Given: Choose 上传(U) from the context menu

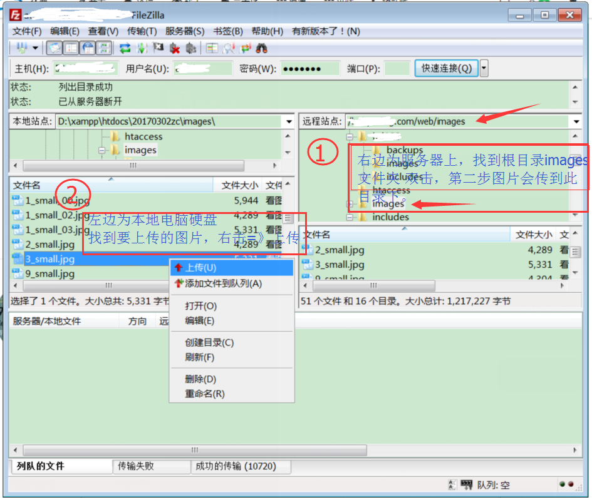Looking at the screenshot, I should (200, 268).
